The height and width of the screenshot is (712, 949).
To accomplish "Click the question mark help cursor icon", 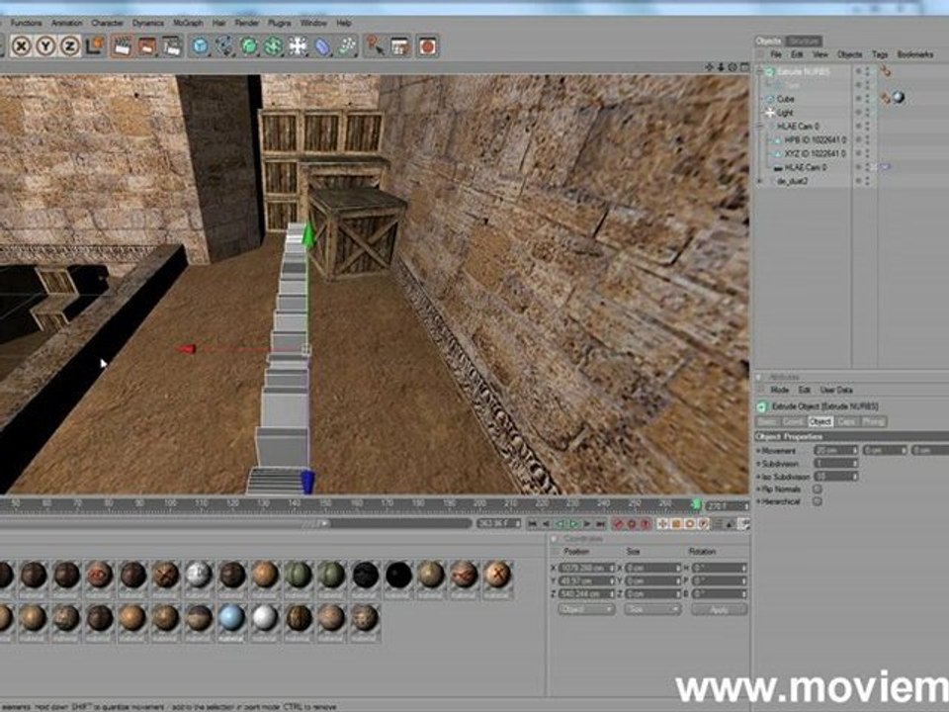I will tap(376, 46).
